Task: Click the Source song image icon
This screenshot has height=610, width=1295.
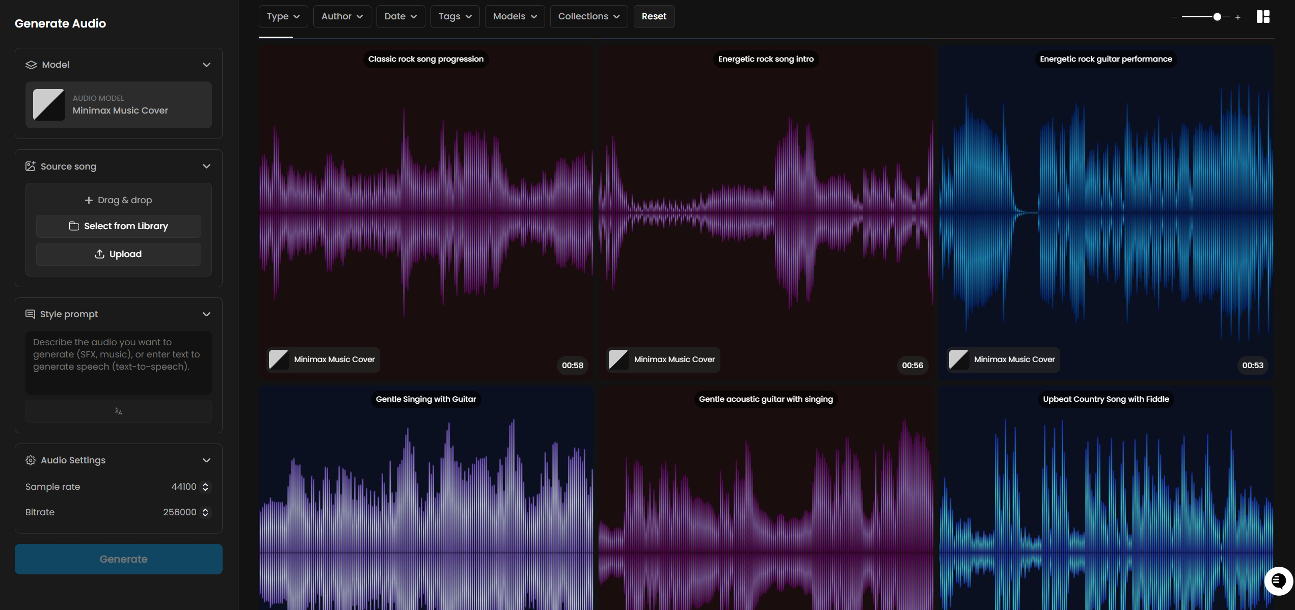Action: pos(31,167)
